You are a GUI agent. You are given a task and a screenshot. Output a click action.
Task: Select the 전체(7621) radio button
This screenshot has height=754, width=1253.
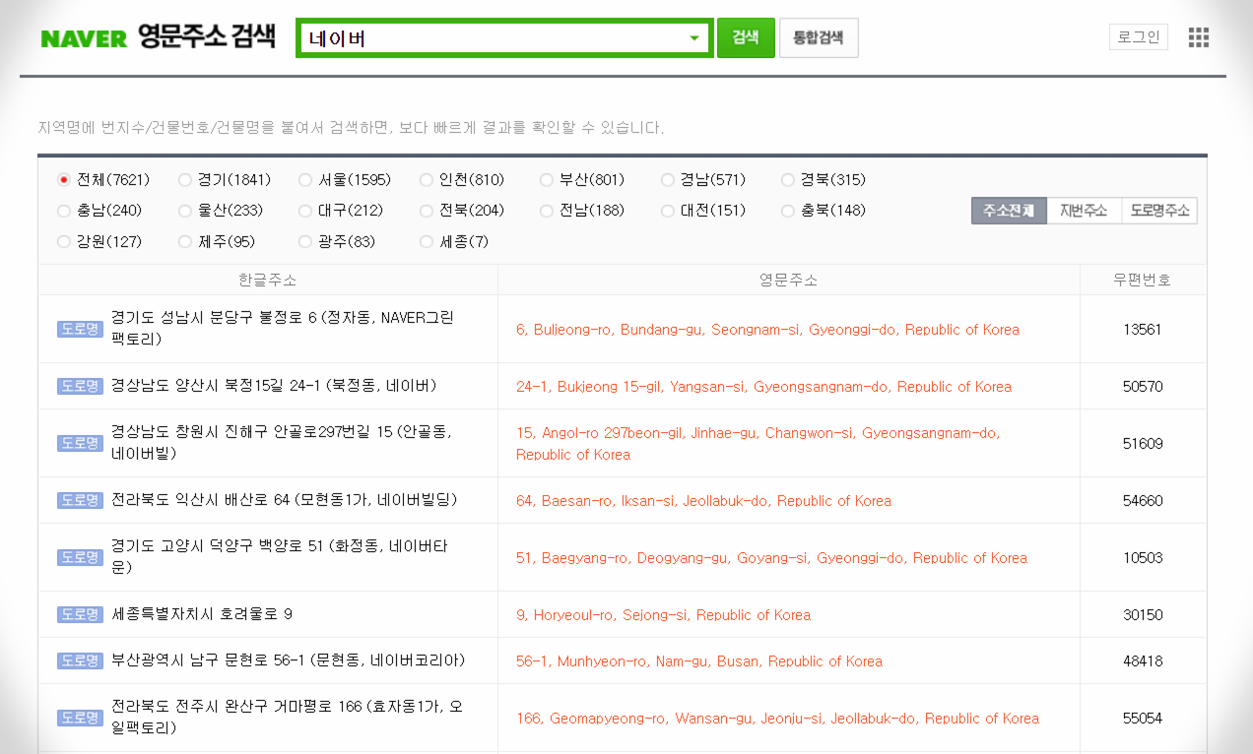point(64,179)
